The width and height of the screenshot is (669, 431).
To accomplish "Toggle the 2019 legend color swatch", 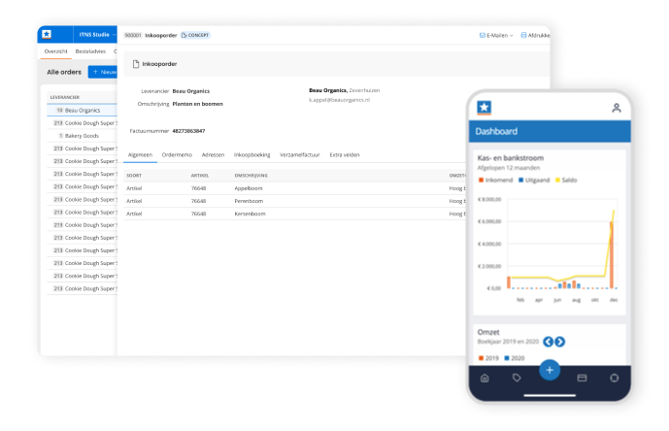I will pyautogui.click(x=482, y=358).
